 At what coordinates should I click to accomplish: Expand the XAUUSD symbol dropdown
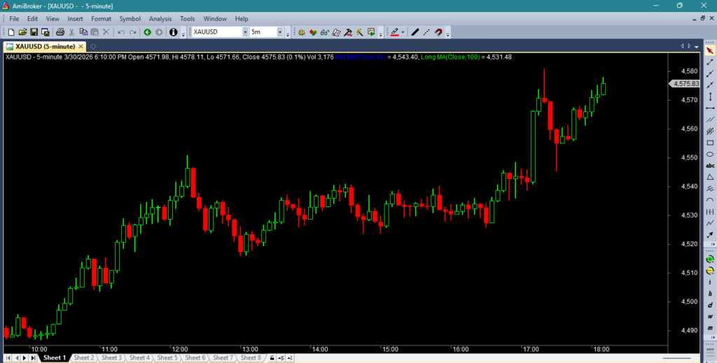click(245, 32)
